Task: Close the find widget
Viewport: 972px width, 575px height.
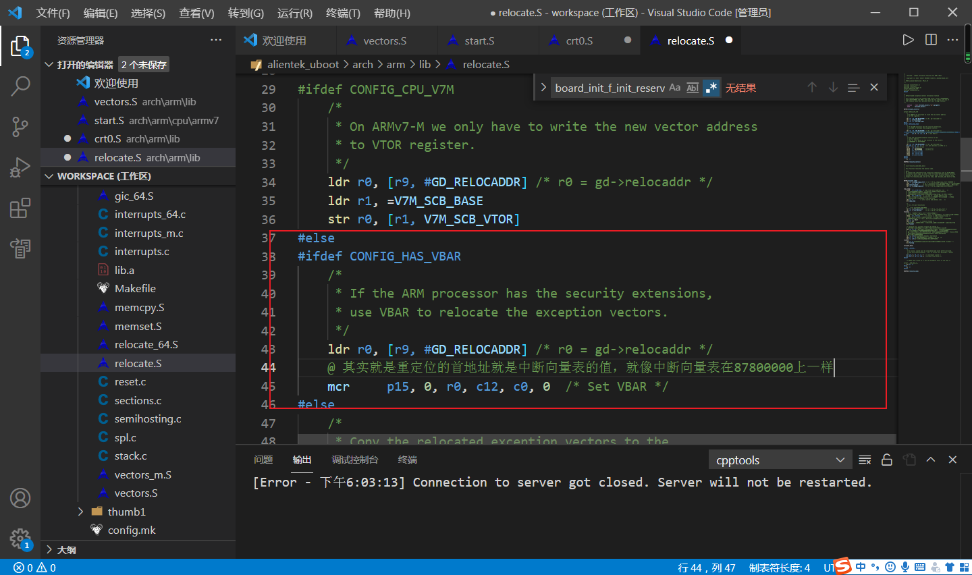Action: point(874,87)
